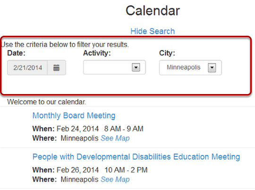Click the Welcome to our calendar text
This screenshot has height=190, width=255.
(46, 102)
